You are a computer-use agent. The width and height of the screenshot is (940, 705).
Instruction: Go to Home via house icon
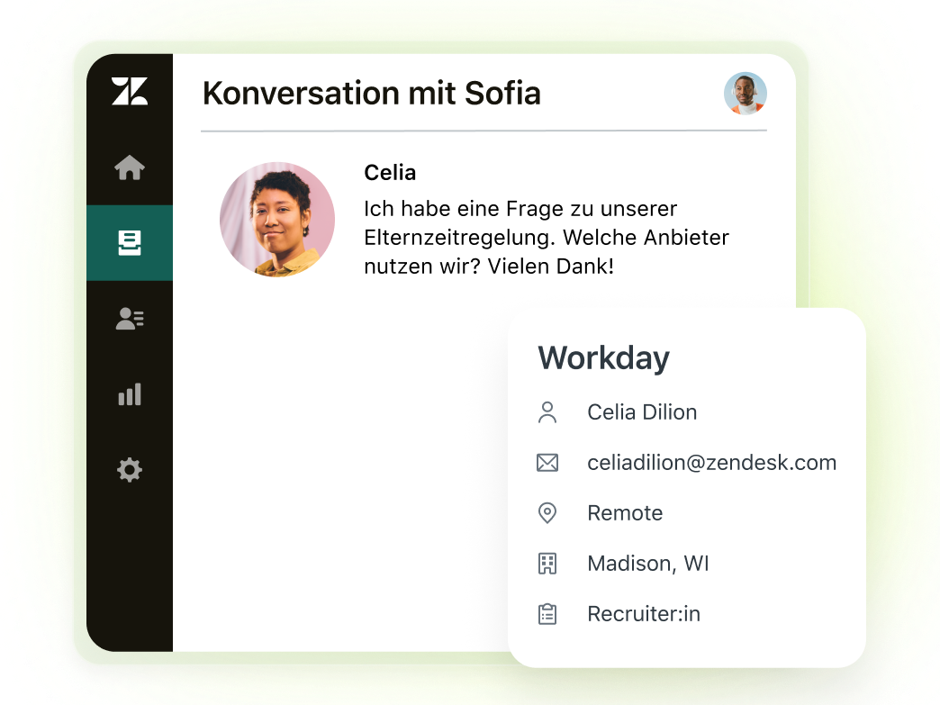(130, 167)
